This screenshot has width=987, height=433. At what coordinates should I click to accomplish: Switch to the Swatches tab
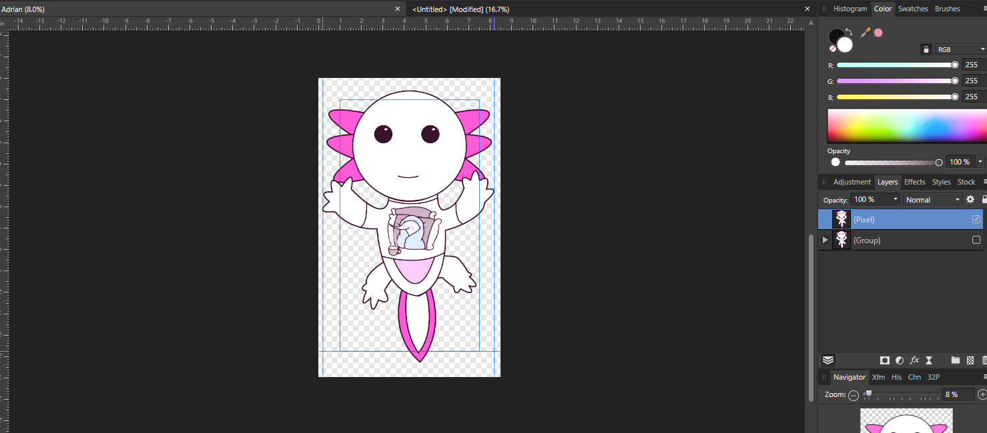[913, 9]
